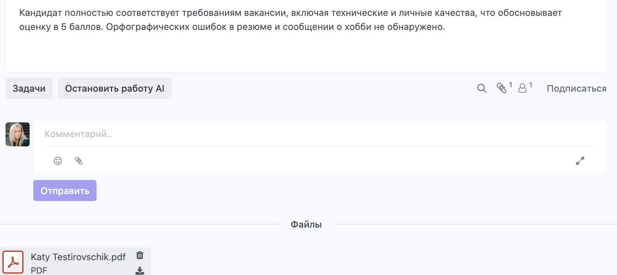Click the PDF type label under filename
The height and width of the screenshot is (275, 617).
coord(39,271)
